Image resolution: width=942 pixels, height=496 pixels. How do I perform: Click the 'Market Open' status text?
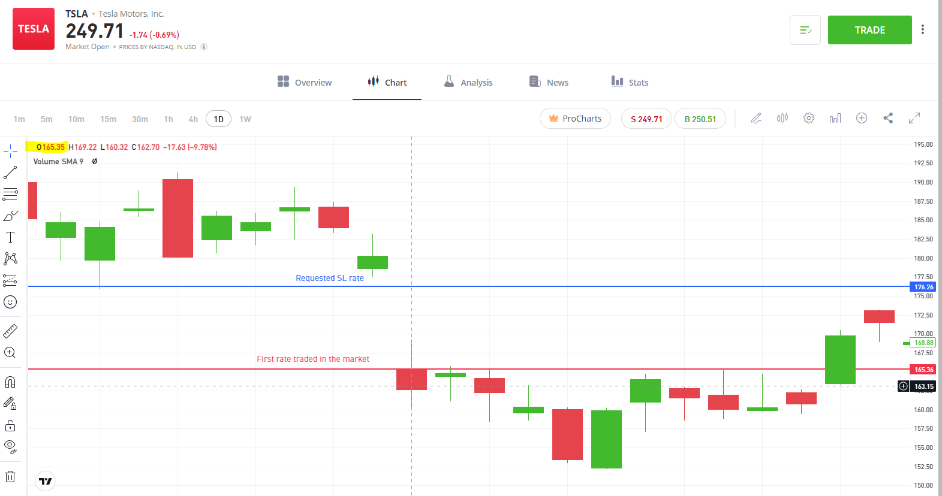(x=88, y=47)
